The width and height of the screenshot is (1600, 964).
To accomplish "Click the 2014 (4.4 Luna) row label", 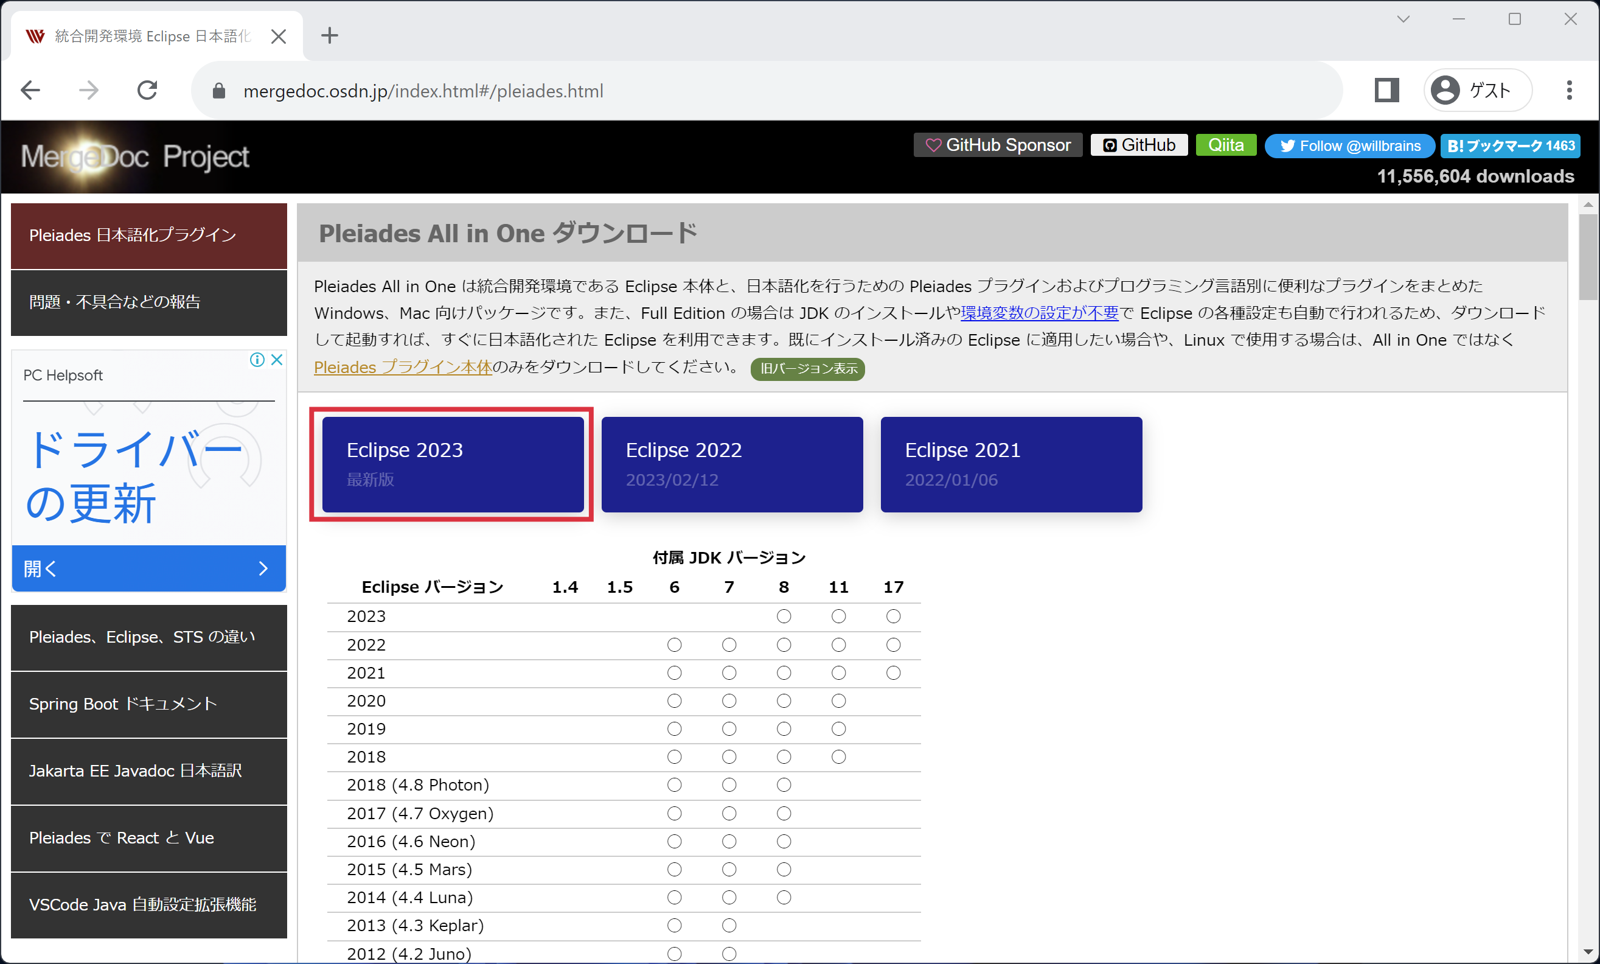I will (x=410, y=897).
